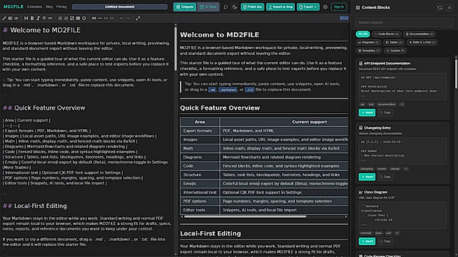Copy the Class Diagram snippet
This screenshot has height=257, width=458.
[x=385, y=241]
